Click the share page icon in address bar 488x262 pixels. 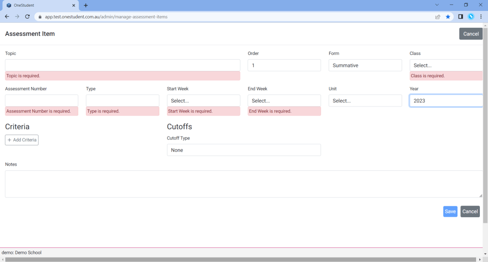tap(437, 17)
